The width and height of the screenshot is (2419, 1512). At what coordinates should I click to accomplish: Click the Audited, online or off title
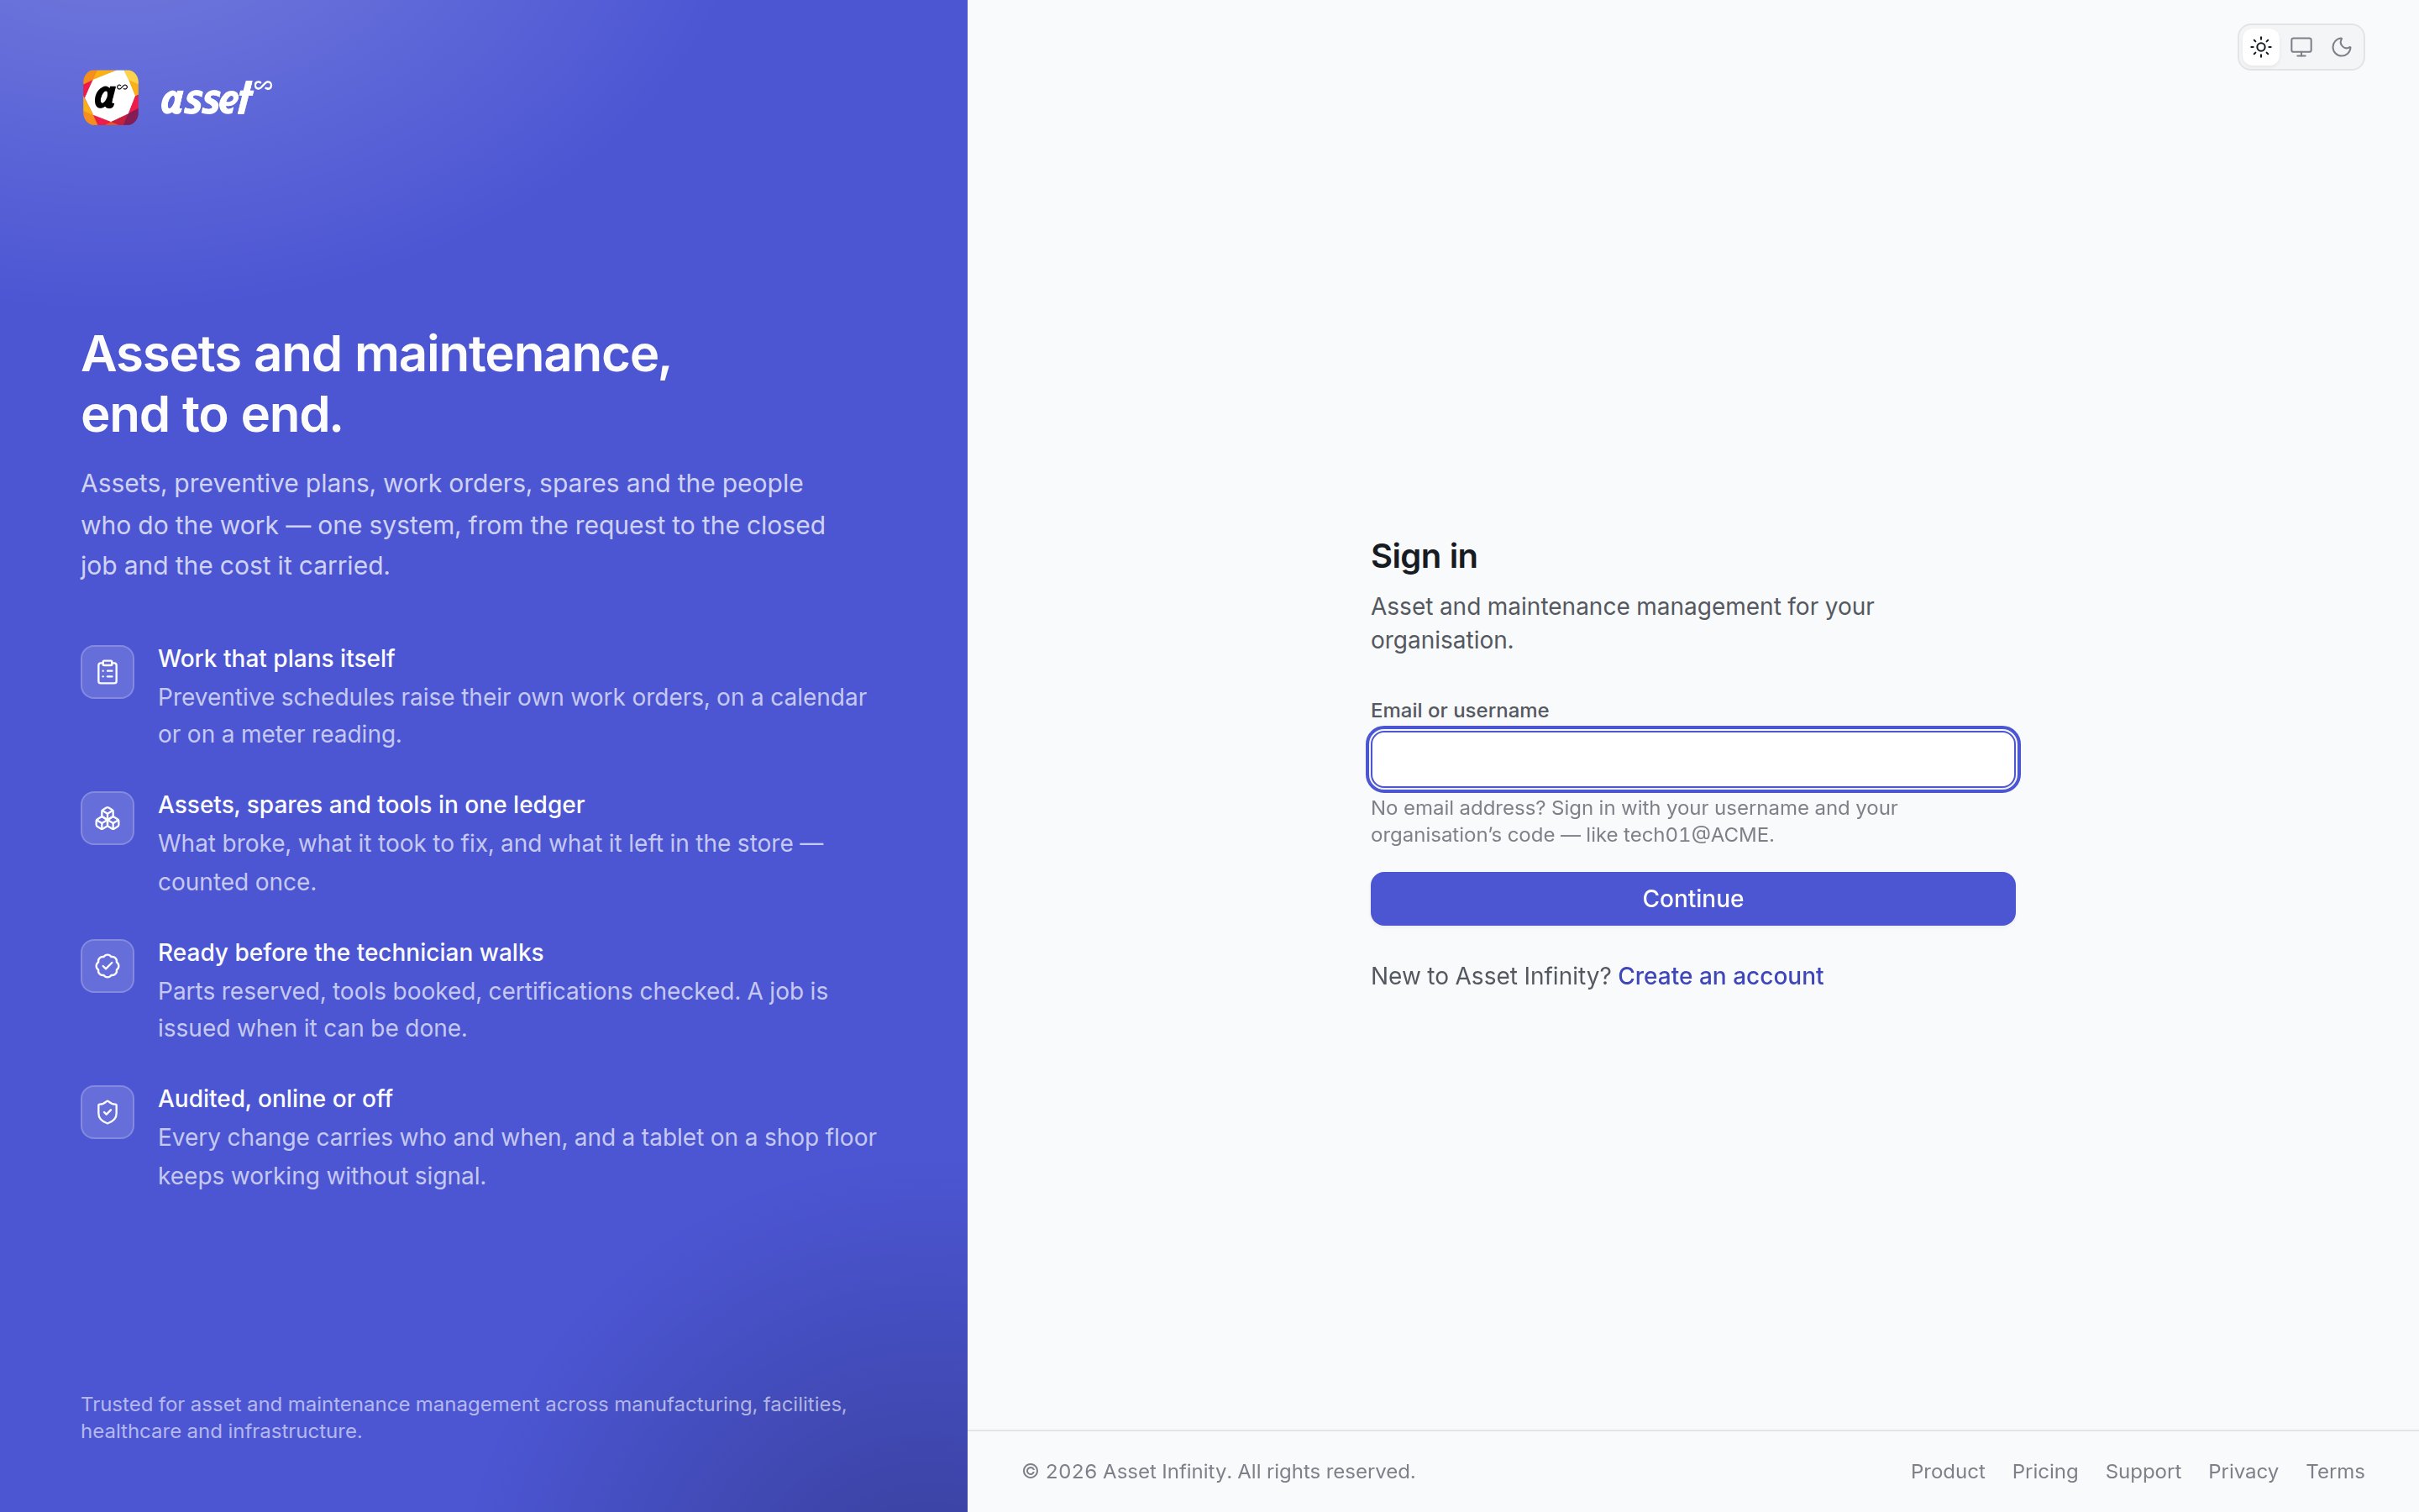point(275,1098)
